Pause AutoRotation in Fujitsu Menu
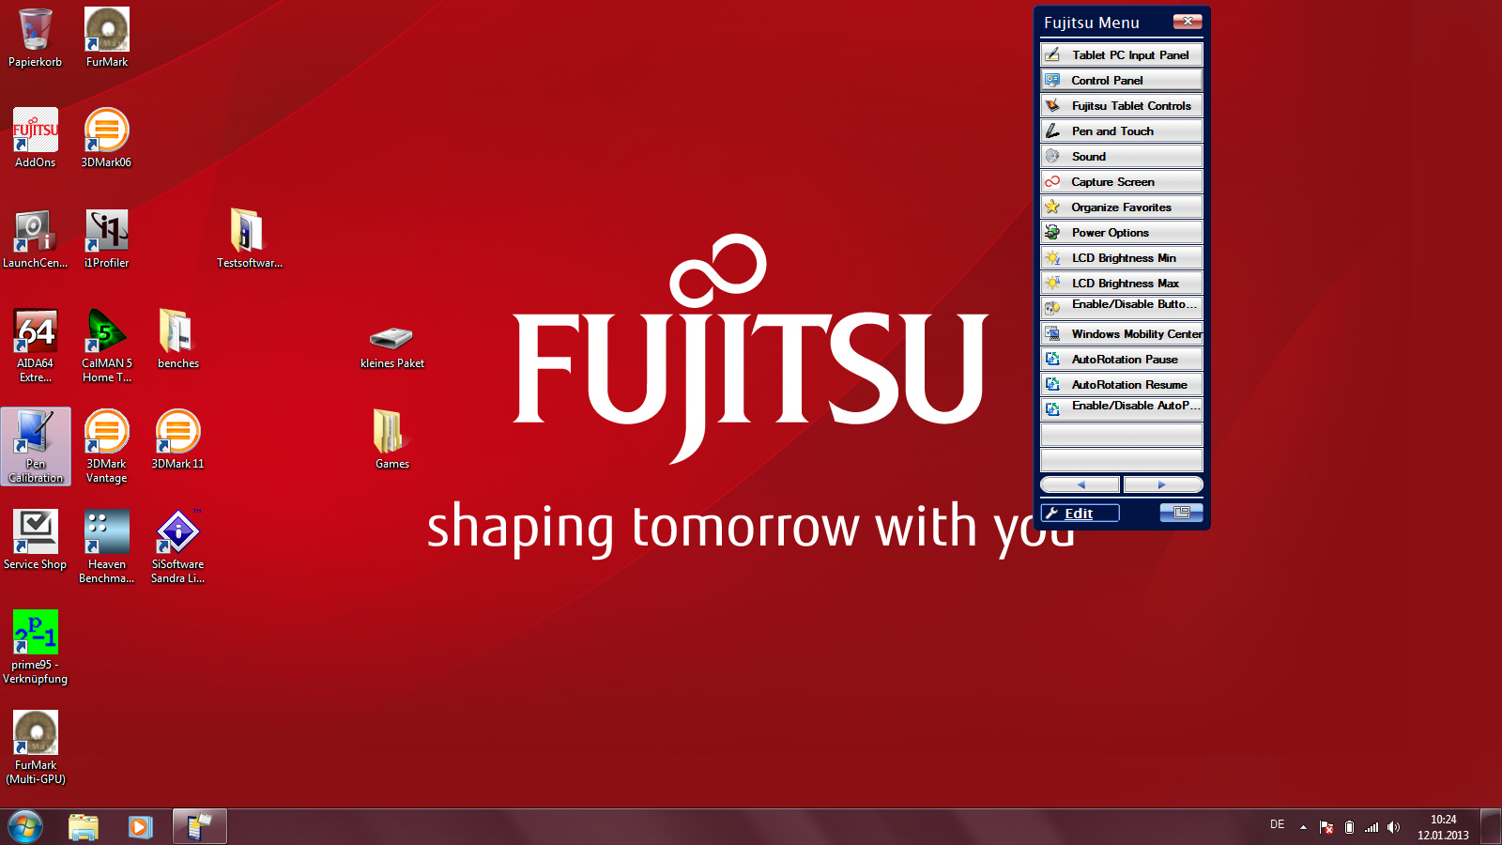Viewport: 1502px width, 845px height. (1122, 359)
